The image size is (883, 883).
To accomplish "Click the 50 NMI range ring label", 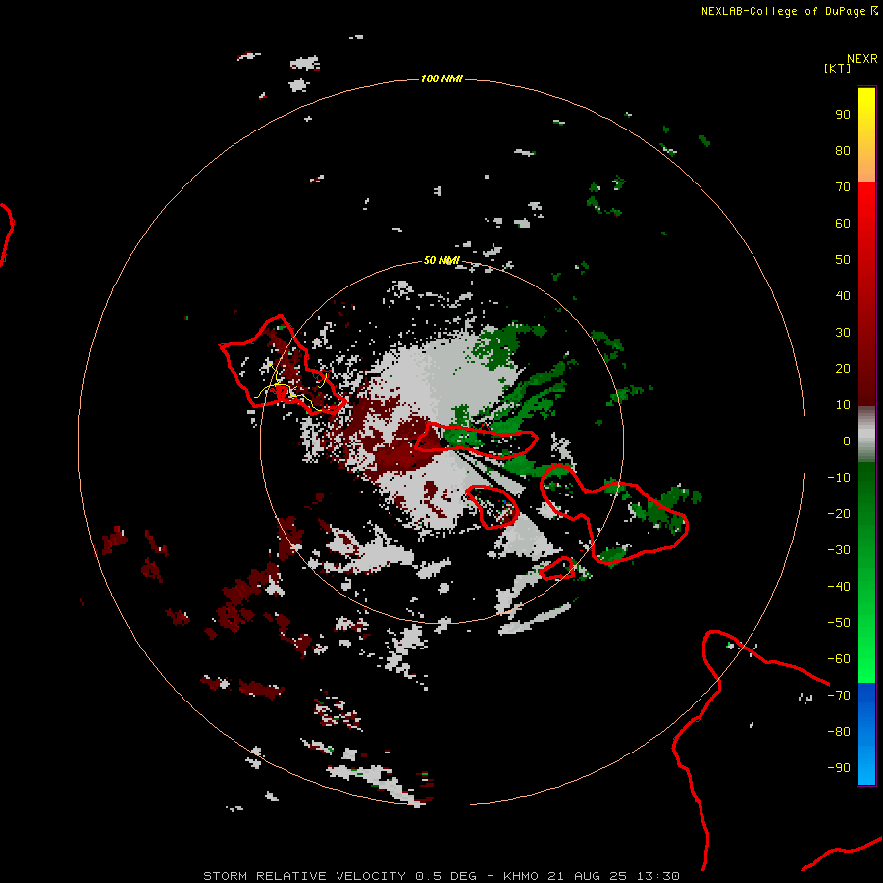I will click(x=441, y=260).
